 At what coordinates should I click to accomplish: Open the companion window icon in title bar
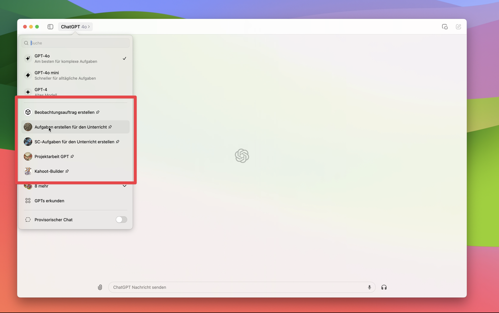[x=445, y=27]
